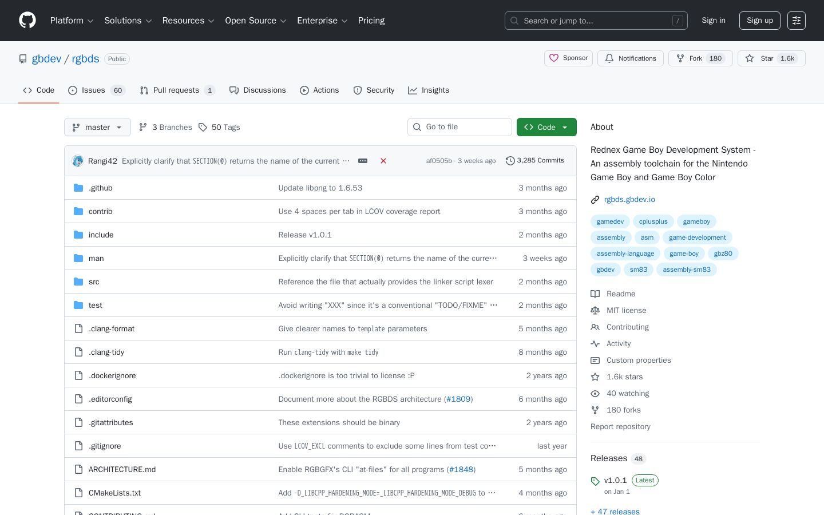Viewport: 824px width, 515px height.
Task: Open the test folder
Action: tap(95, 305)
